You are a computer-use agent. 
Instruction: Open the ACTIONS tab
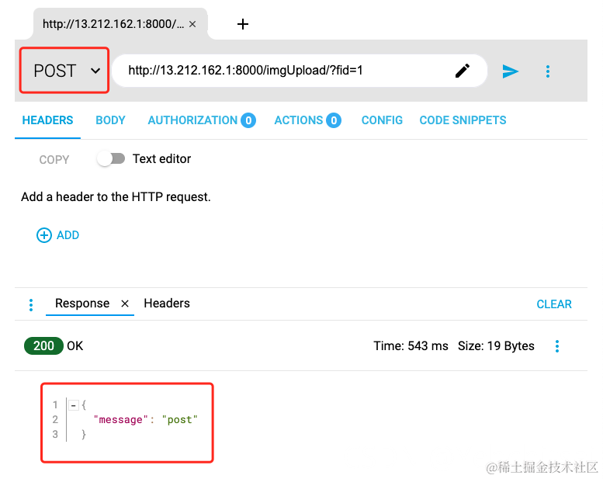[307, 120]
